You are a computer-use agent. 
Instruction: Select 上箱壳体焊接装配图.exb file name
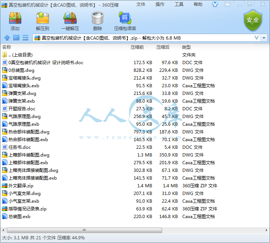(x=33, y=178)
